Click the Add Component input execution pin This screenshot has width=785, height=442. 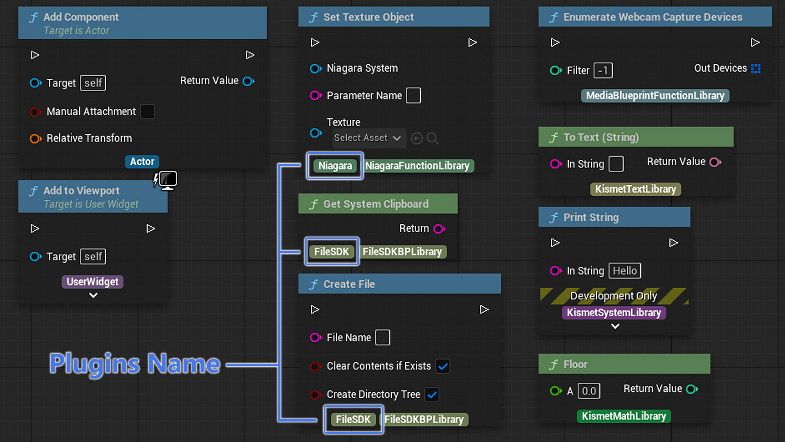coord(35,55)
